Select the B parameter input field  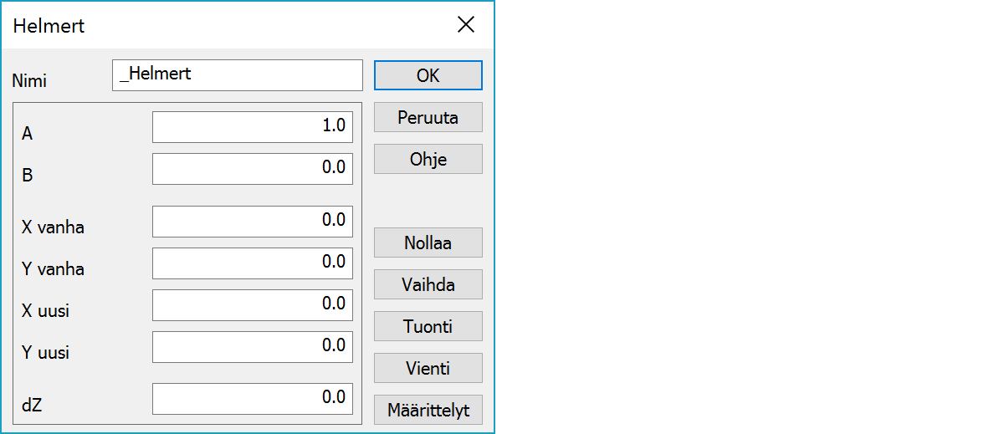[252, 168]
